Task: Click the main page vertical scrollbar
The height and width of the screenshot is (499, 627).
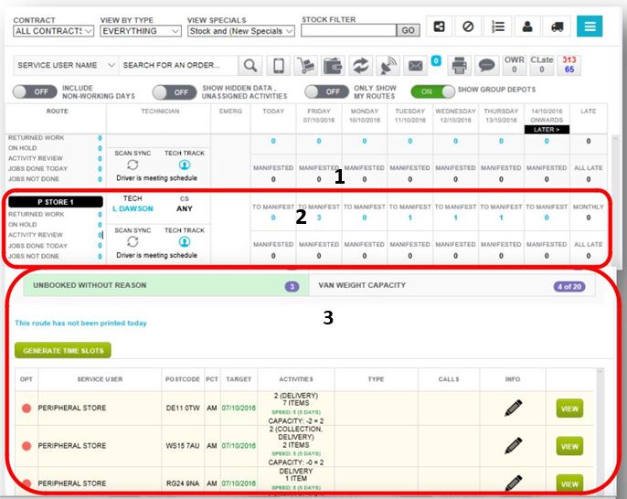Action: (x=615, y=200)
